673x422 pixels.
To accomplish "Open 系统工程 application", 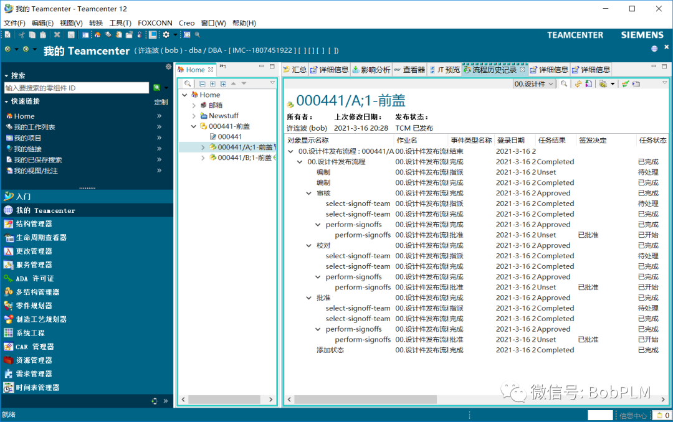I will click(x=87, y=333).
